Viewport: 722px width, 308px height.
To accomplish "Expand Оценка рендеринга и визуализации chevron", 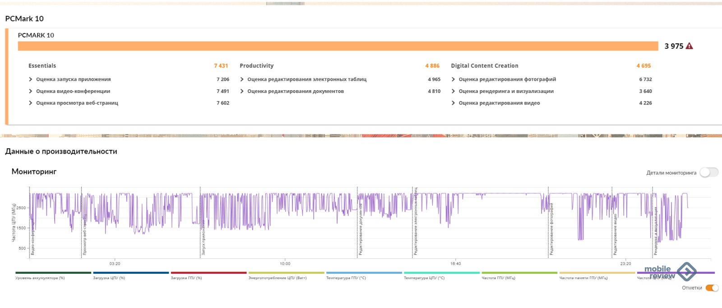I will (x=453, y=91).
